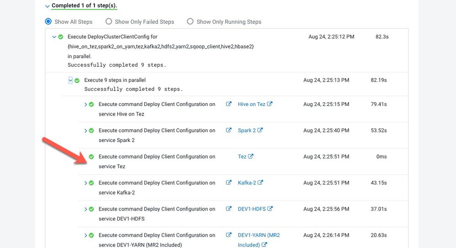Click command details icon for DEV1-YARN step
This screenshot has width=456, height=248.
[x=229, y=235]
